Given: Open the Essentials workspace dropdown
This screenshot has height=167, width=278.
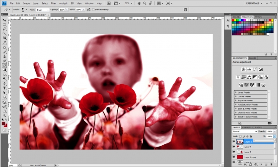Looking at the screenshot, I should pos(254,3).
